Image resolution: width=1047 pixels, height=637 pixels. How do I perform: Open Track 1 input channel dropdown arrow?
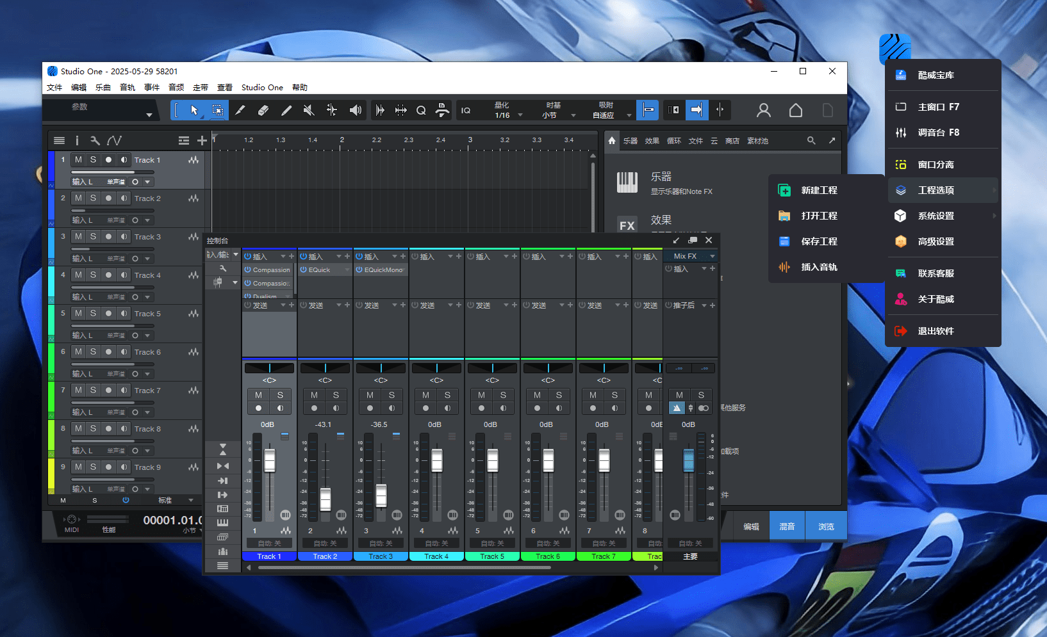(147, 182)
